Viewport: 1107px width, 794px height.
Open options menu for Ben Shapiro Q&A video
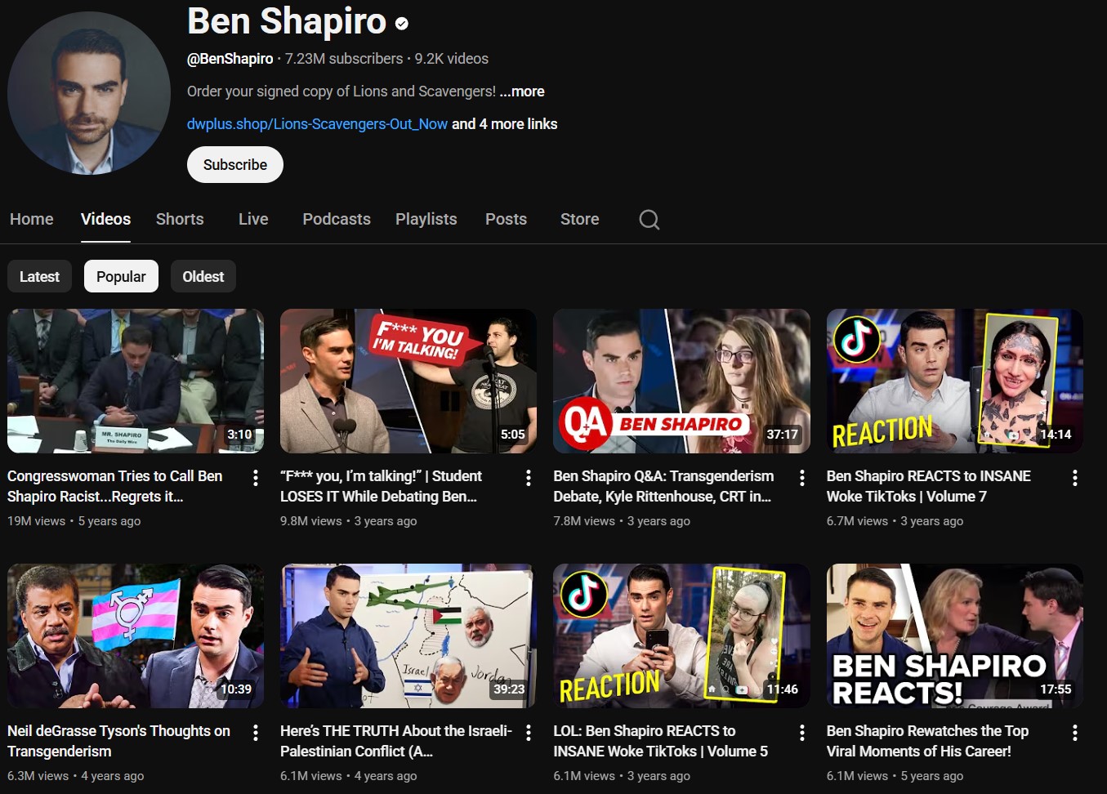pyautogui.click(x=802, y=478)
